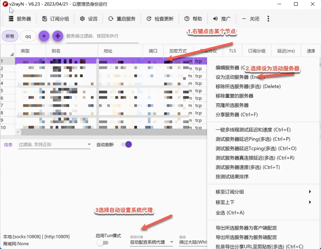Viewport: 321px width, 249px height.
Task: Select the qq group chip
Action: (28, 36)
